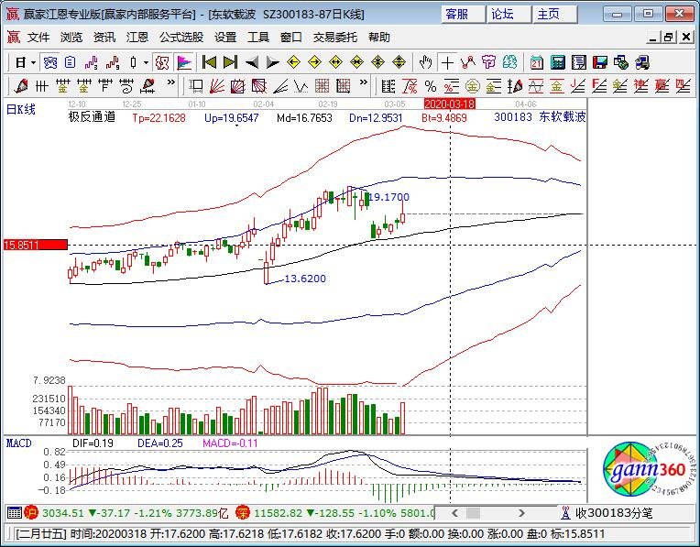Toggle the 权 adjusted-price icon
700x547 pixels.
pos(162,62)
